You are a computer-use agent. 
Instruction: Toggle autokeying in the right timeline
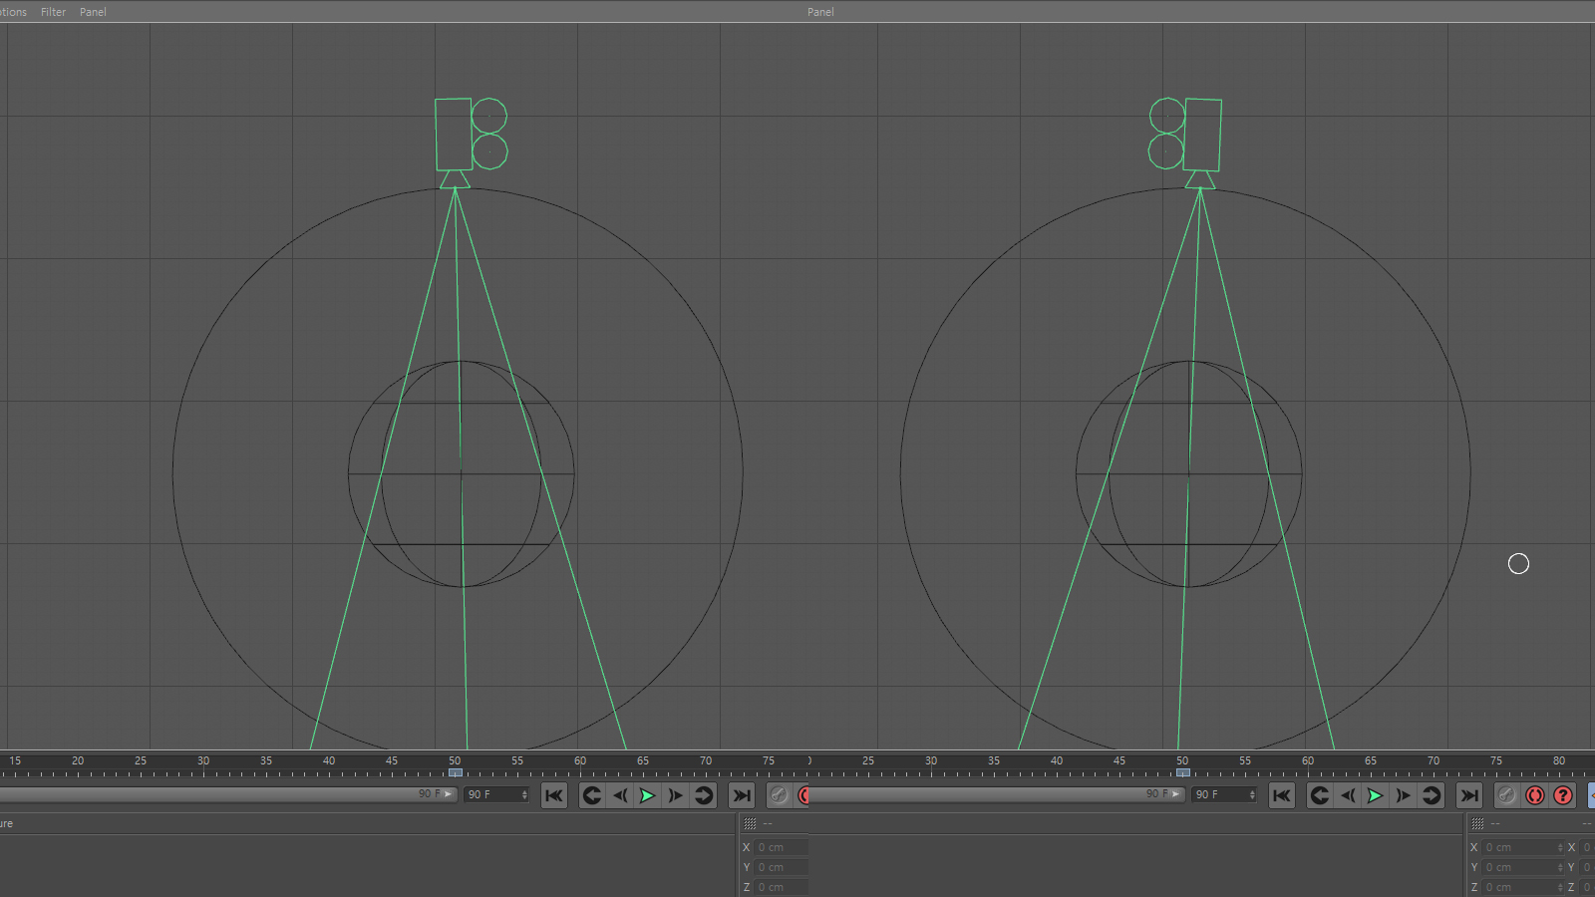1535,794
